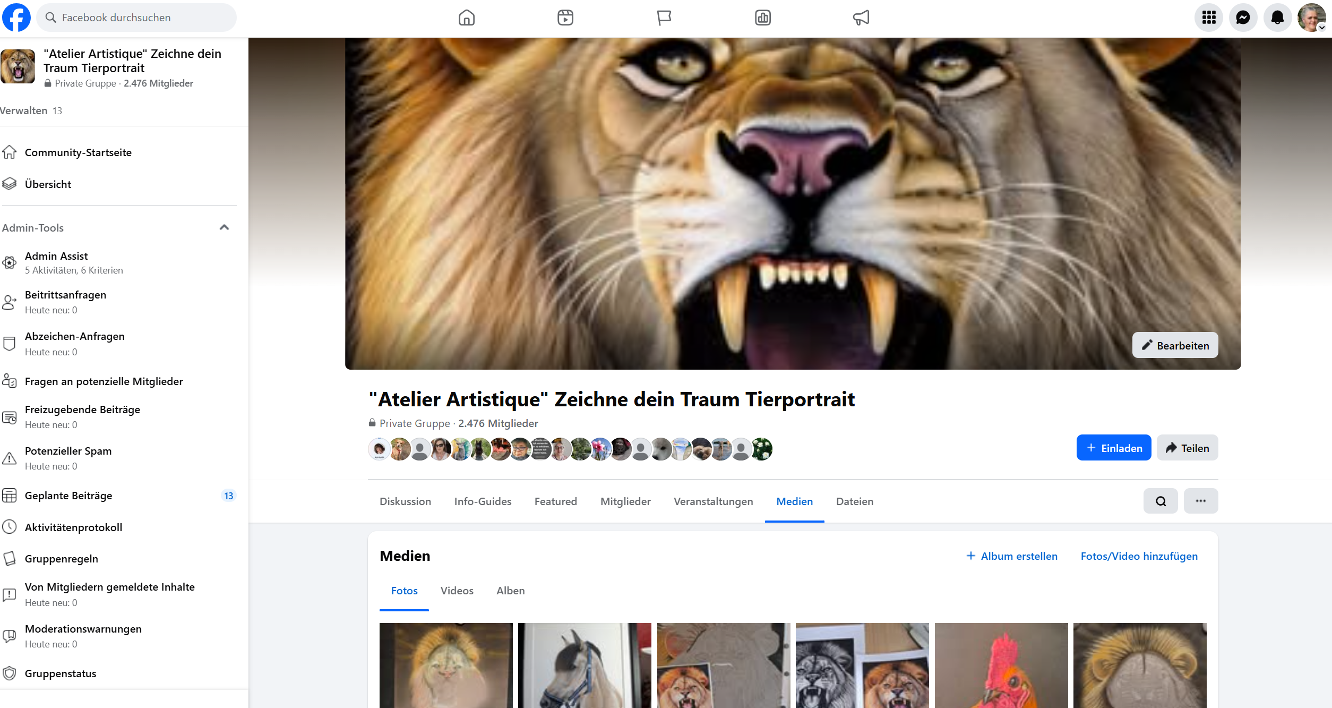Open the notifications bell icon
This screenshot has height=708, width=1332.
tap(1277, 18)
